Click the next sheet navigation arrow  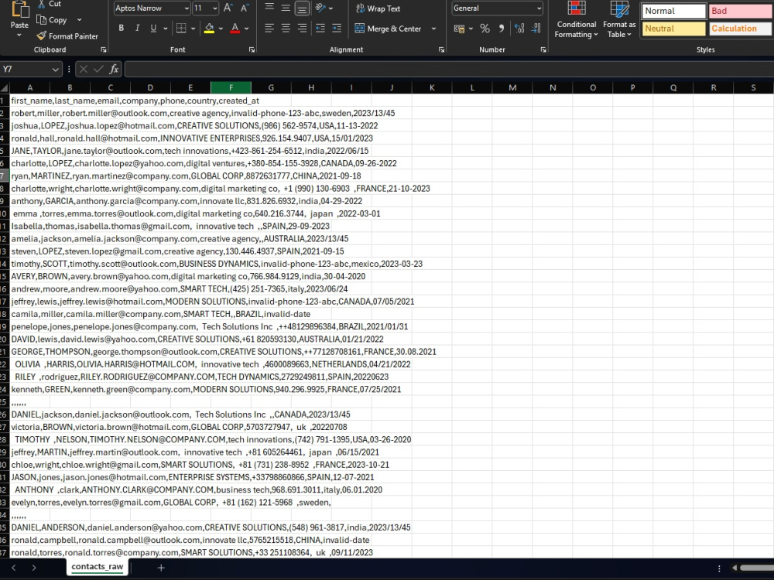tap(33, 568)
